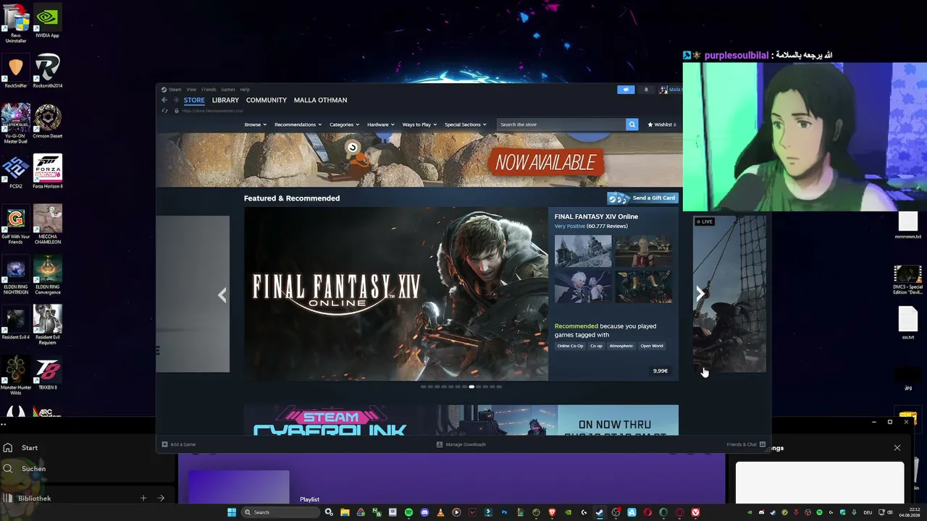This screenshot has height=521, width=927.
Task: Open Yu-Gi-Oh! Master Duel shortcut
Action: point(16,124)
